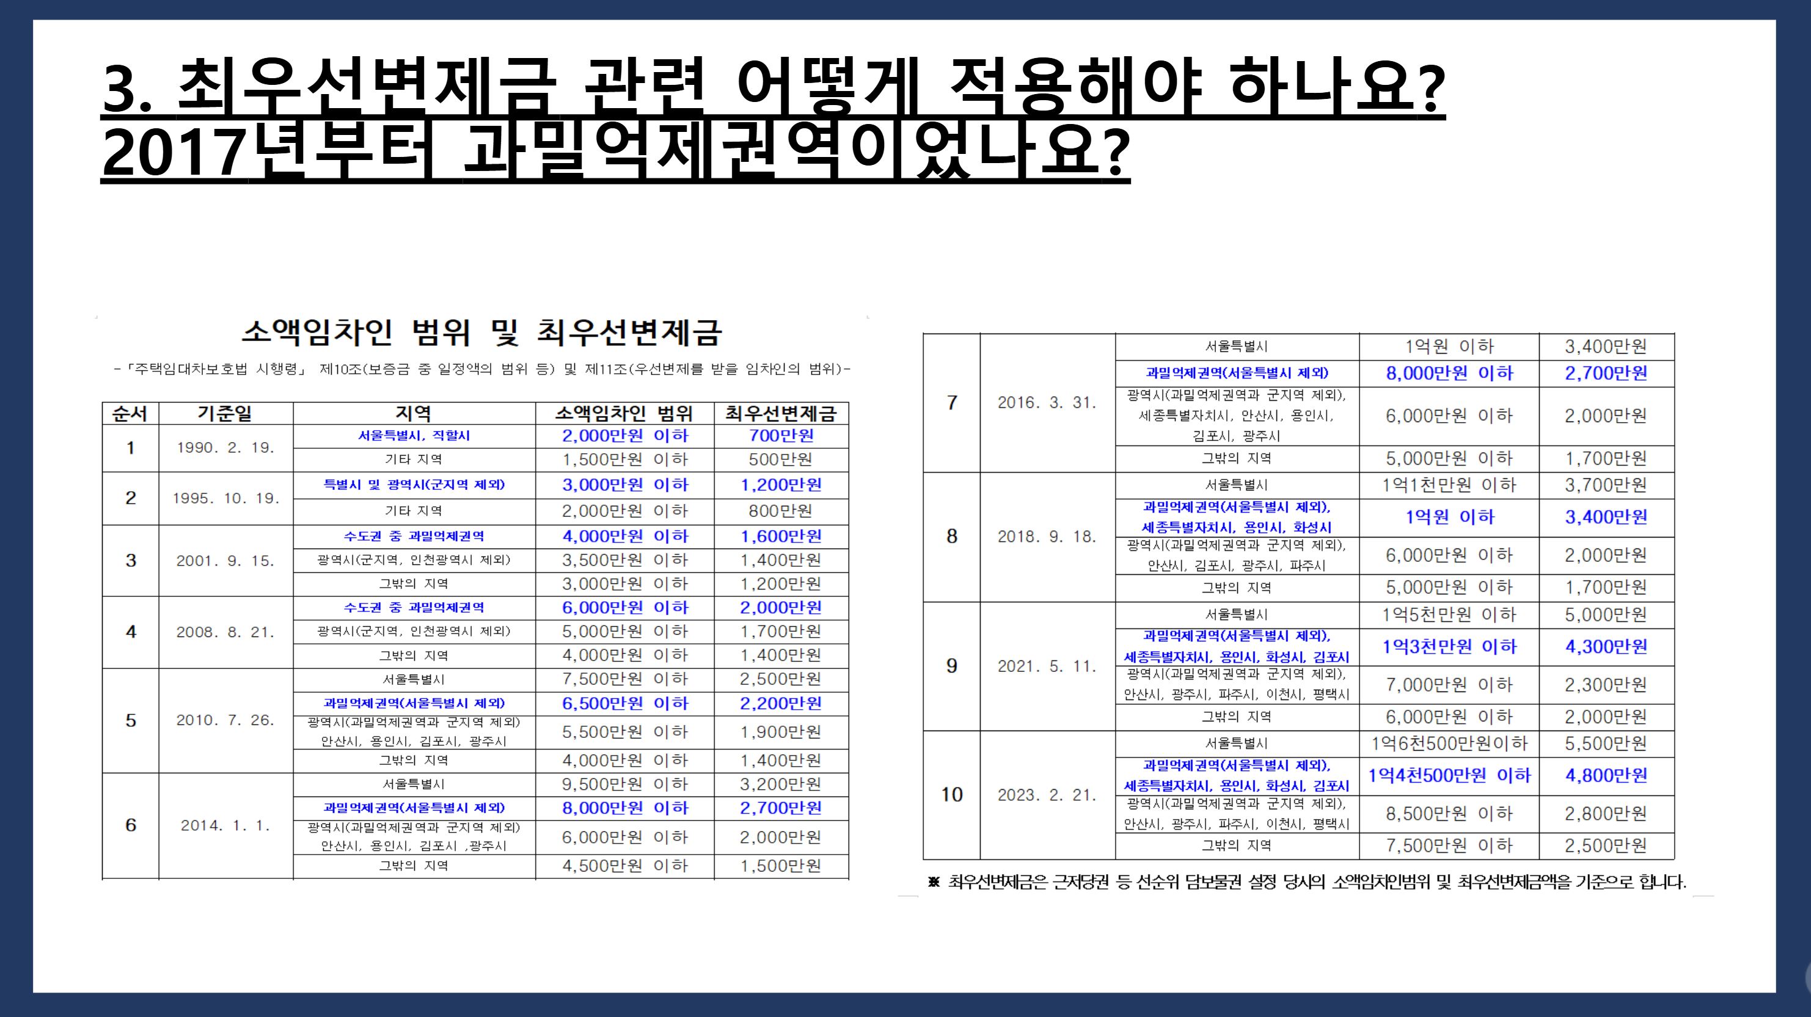Image resolution: width=1811 pixels, height=1017 pixels.
Task: Click the date cell 2023. 2. 21.
Action: (x=1047, y=796)
